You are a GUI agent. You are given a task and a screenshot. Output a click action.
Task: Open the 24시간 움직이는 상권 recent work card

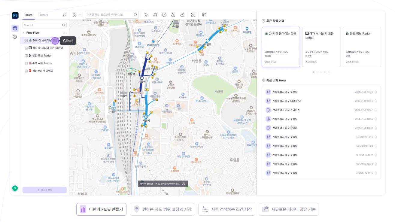pyautogui.click(x=281, y=47)
